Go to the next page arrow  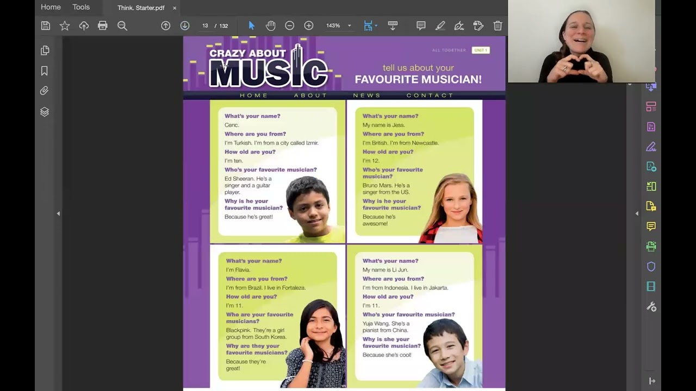185,26
